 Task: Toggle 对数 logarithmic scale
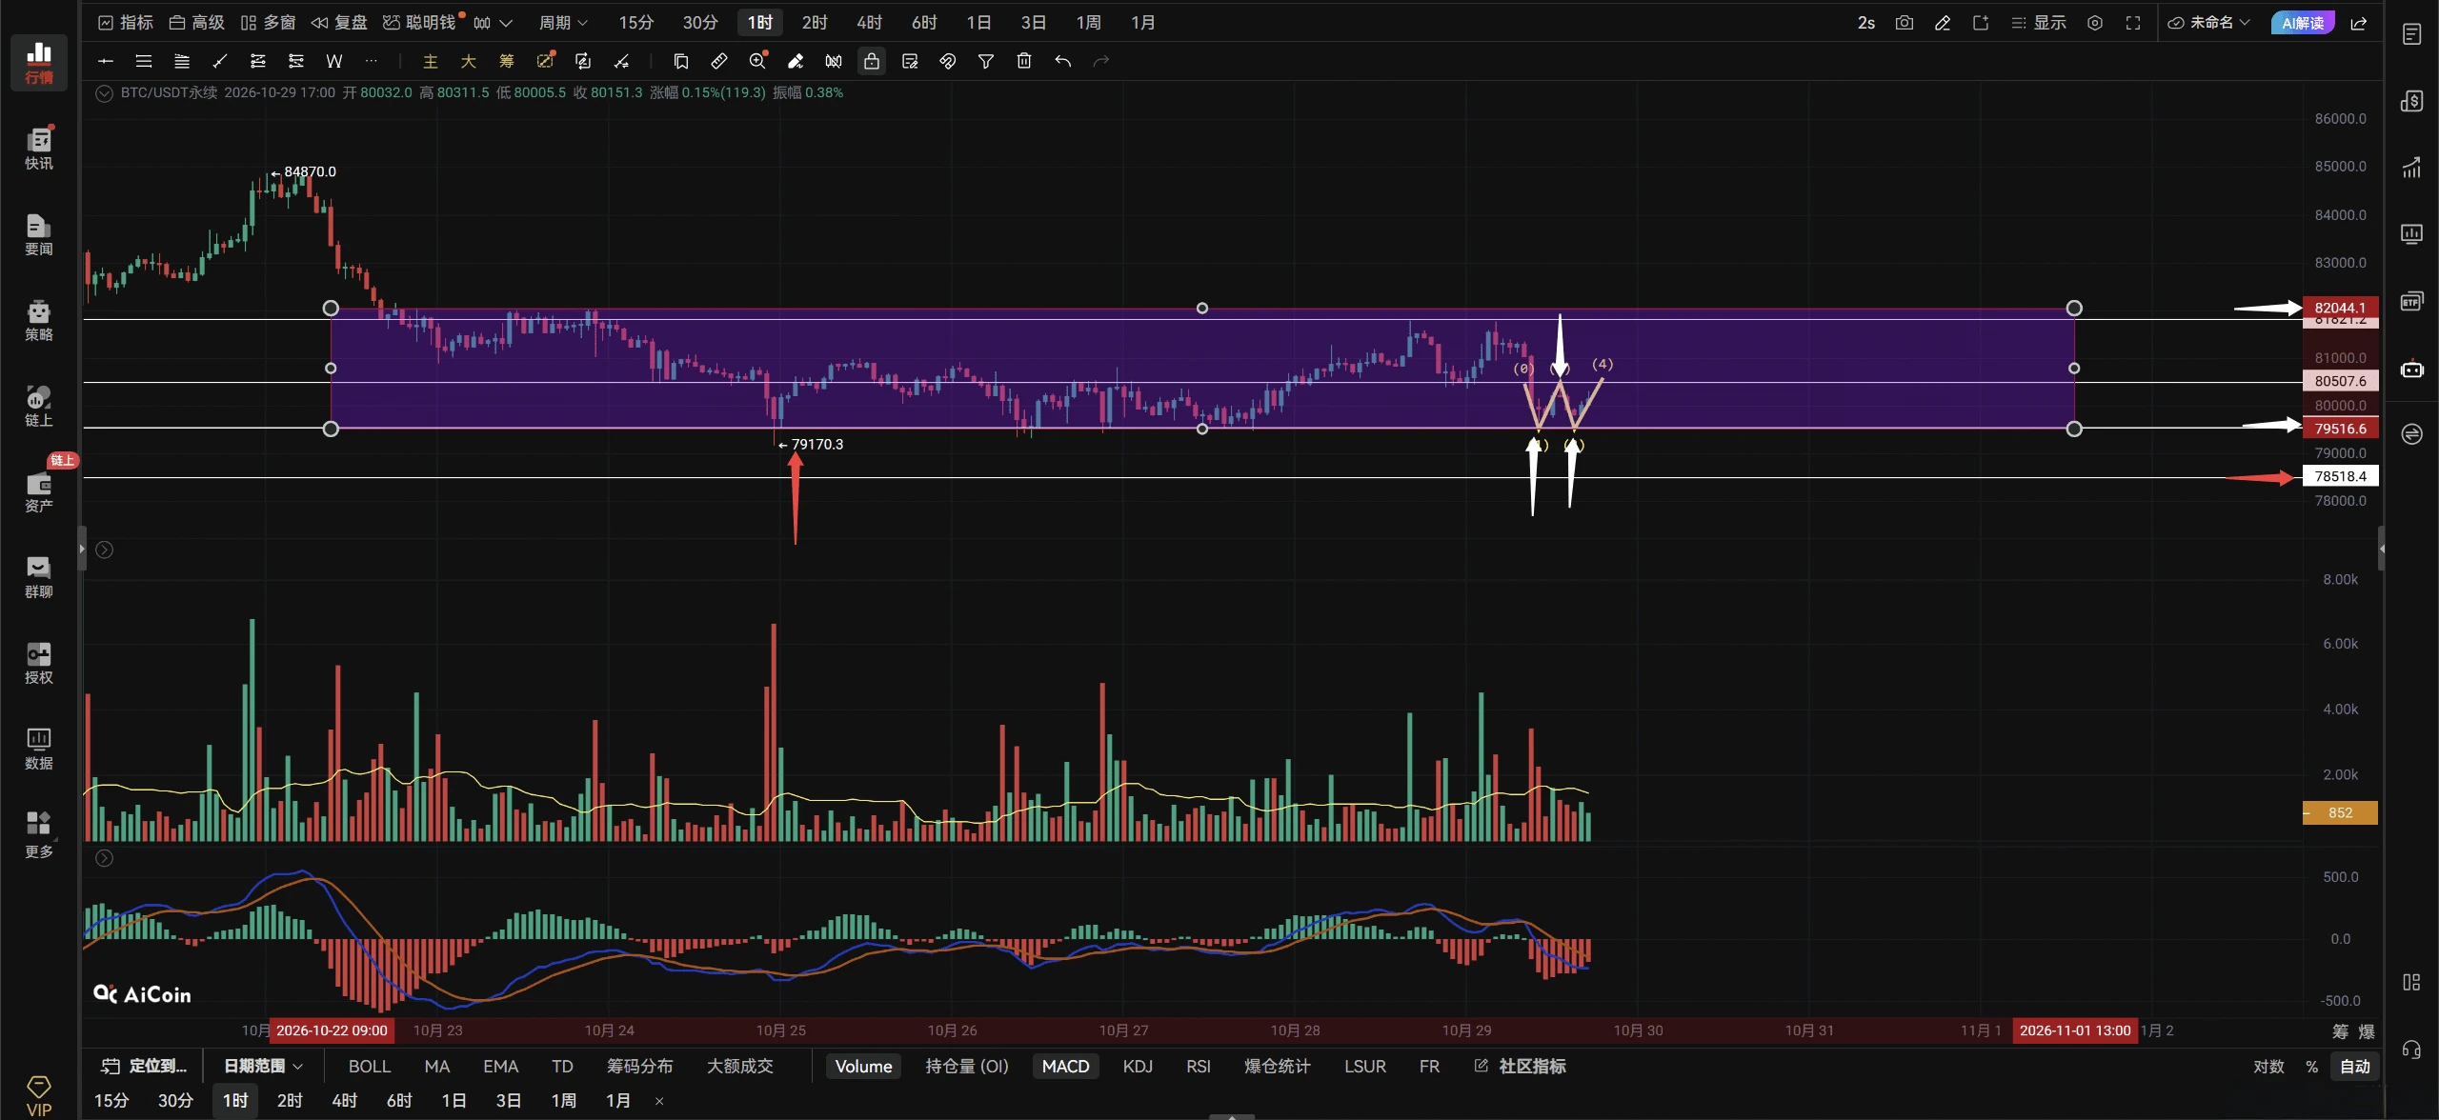(2268, 1066)
